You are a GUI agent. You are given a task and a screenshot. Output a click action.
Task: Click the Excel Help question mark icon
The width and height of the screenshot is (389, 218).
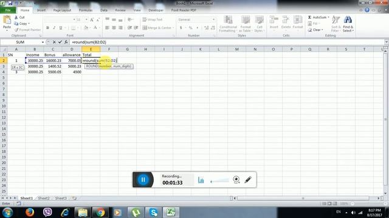point(367,10)
